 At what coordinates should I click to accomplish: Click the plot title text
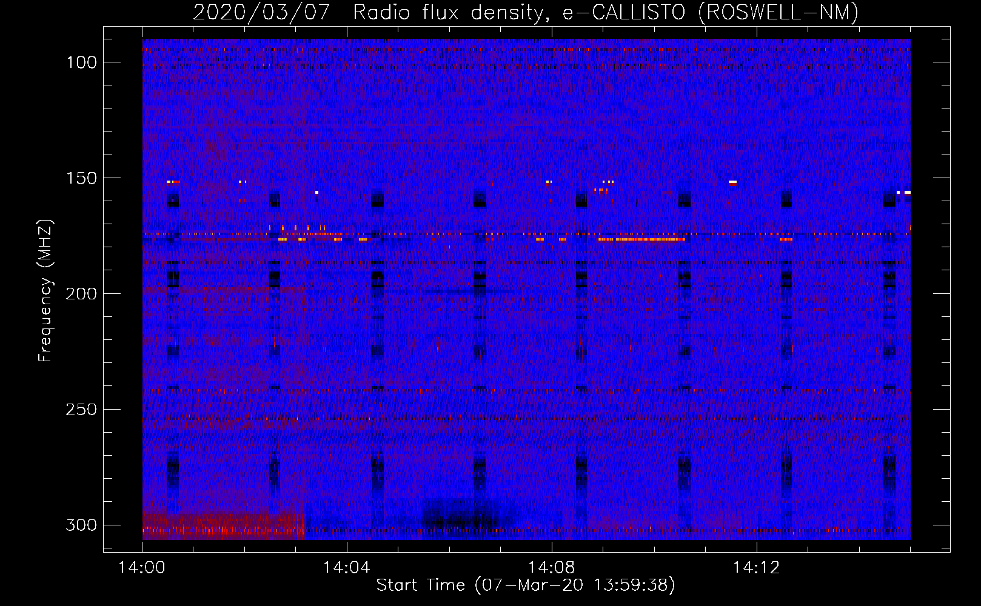click(x=526, y=12)
